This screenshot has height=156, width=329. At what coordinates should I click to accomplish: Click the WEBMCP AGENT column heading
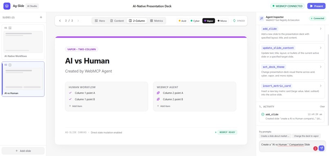167,87
